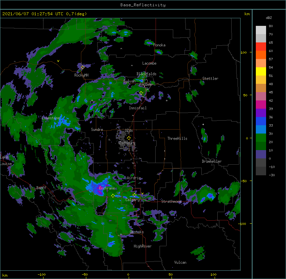
Task: Click the Louise map label
Action: [x=6, y=164]
